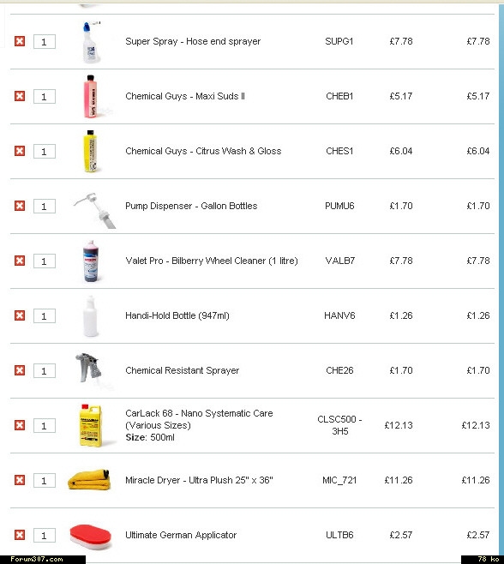
Task: Delete Bilberry Wheel Cleaner from basket
Action: pos(20,261)
